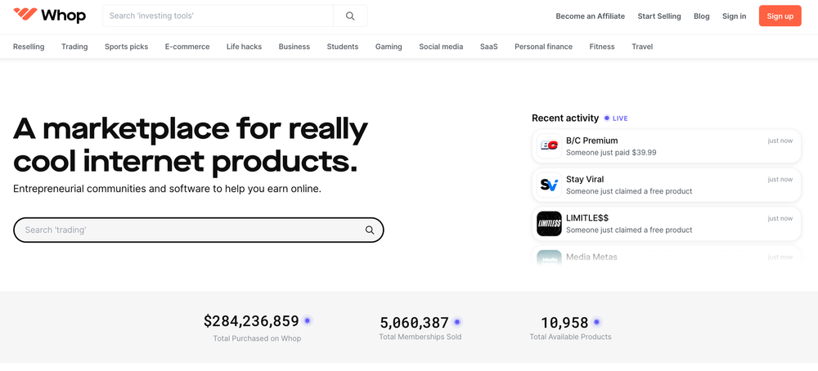818x371 pixels.
Task: Open the Stay Viral product logo
Action: [x=549, y=185]
